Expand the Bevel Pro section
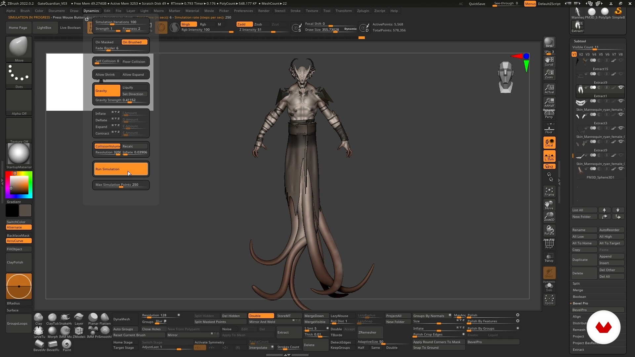The image size is (635, 357). click(580, 303)
